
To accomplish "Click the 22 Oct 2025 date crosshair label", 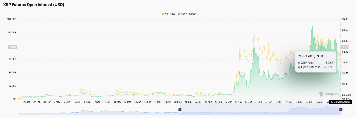I will pyautogui.click(x=340, y=102).
